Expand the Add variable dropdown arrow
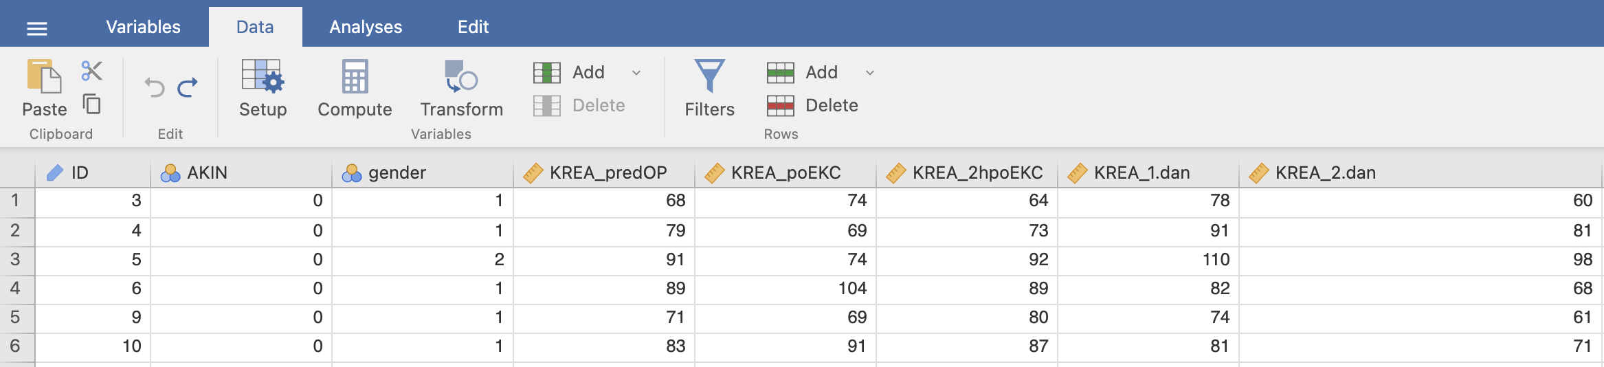 click(636, 72)
